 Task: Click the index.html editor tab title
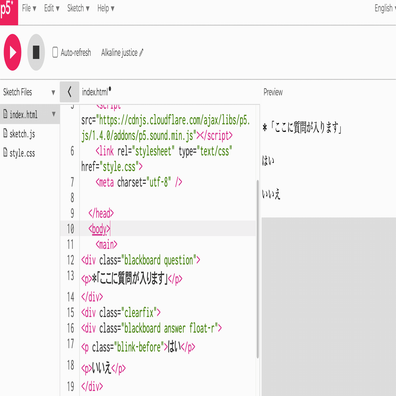95,92
